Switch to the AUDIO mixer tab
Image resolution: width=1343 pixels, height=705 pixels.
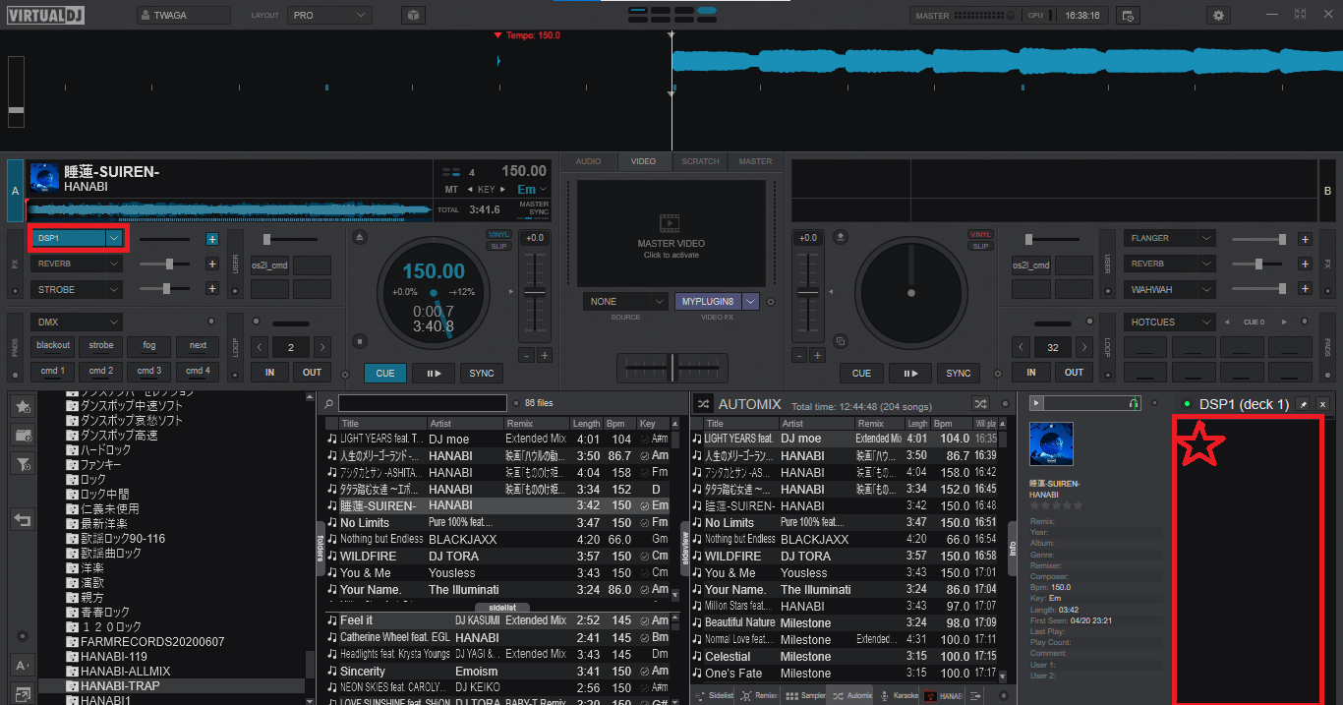(588, 161)
